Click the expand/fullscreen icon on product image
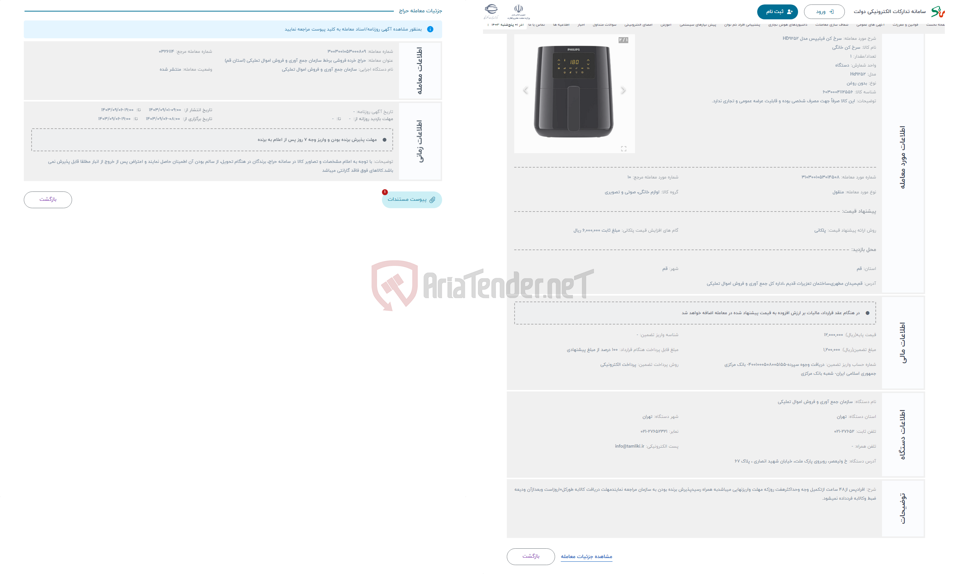This screenshot has height=574, width=966. [623, 148]
